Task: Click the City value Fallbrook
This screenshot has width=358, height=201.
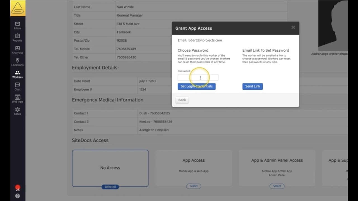Action: tap(124, 32)
